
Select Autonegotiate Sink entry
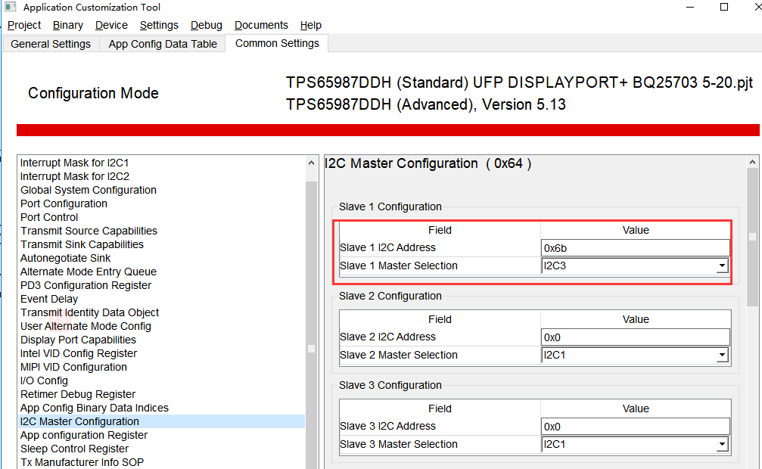point(161,258)
